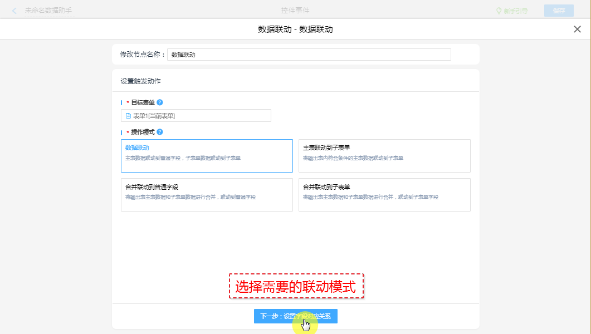The height and width of the screenshot is (334, 591).
Task: Click the 修改节点名称 input field
Action: tap(309, 55)
